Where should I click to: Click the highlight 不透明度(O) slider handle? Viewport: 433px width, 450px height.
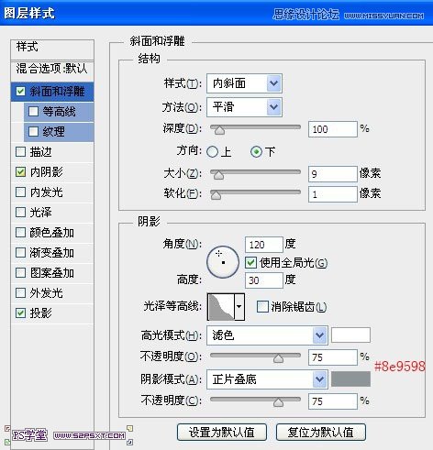coord(278,357)
